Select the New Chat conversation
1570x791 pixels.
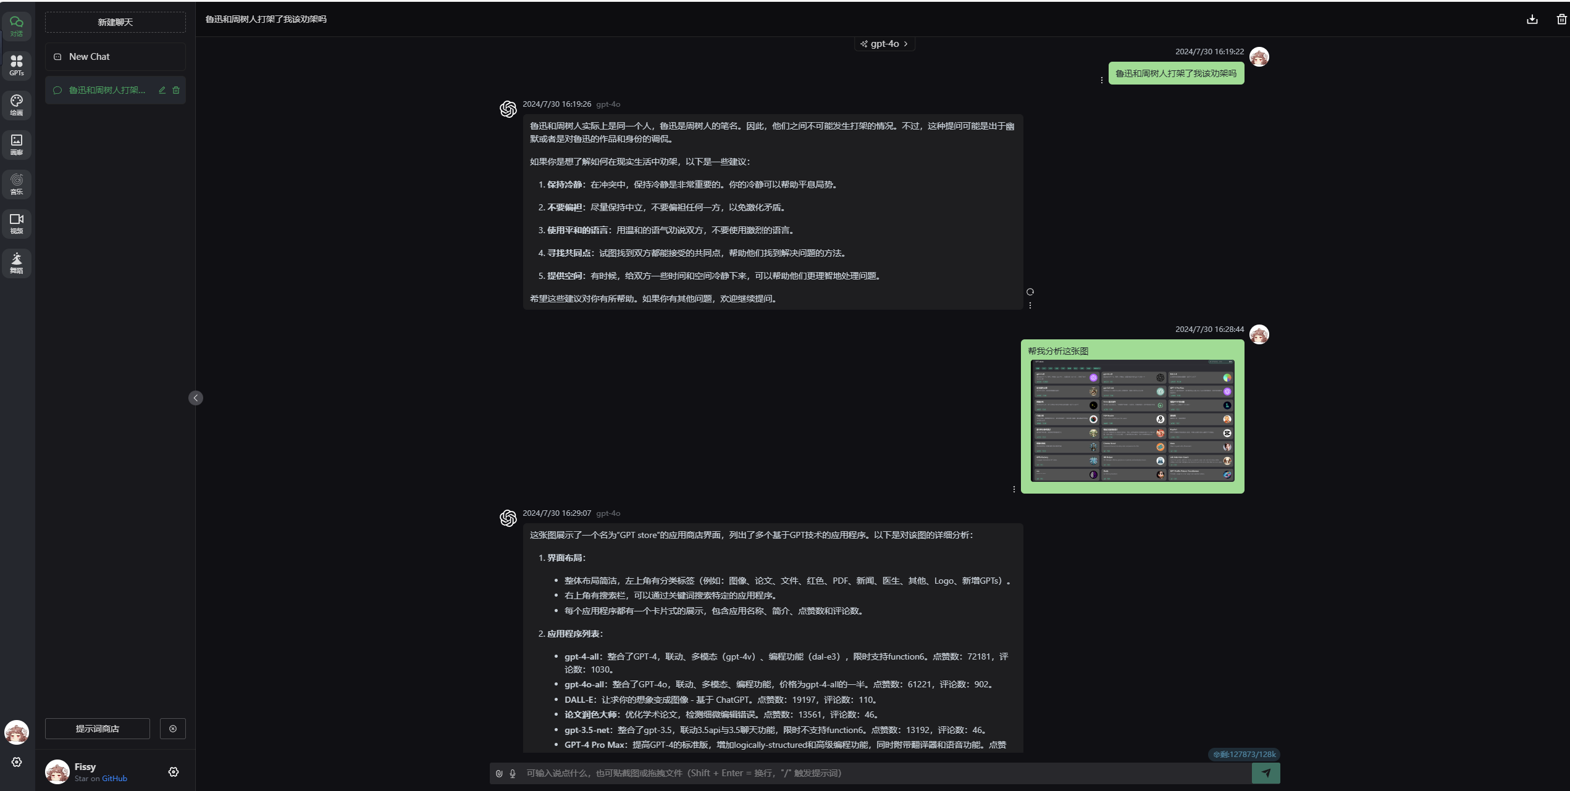(x=115, y=57)
